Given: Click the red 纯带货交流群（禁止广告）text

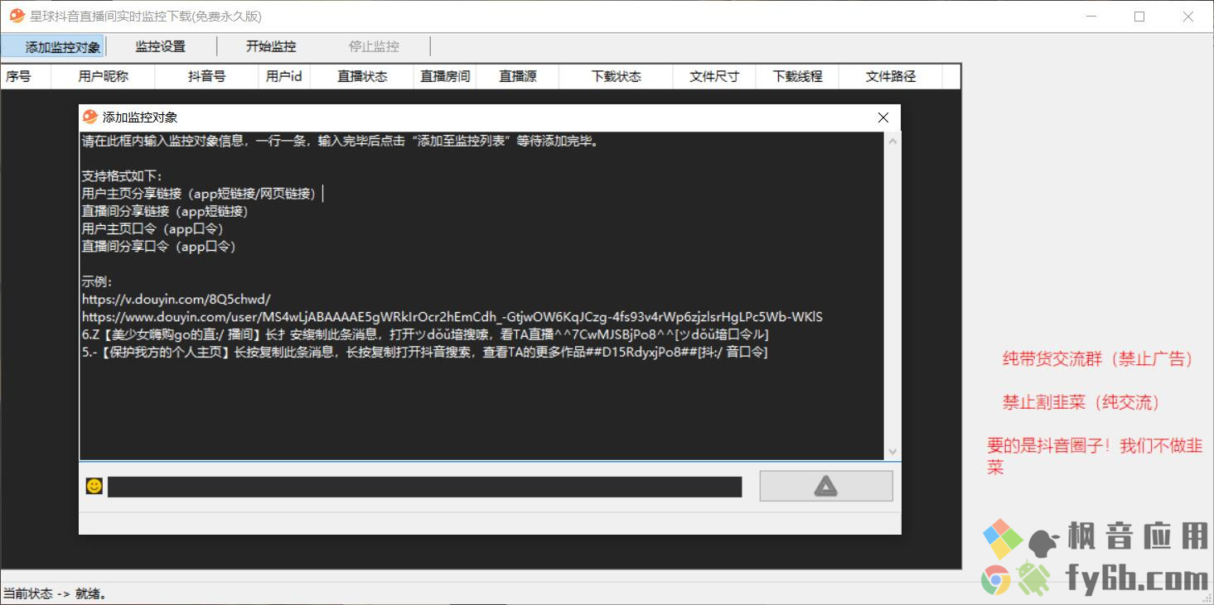Looking at the screenshot, I should pos(1100,358).
